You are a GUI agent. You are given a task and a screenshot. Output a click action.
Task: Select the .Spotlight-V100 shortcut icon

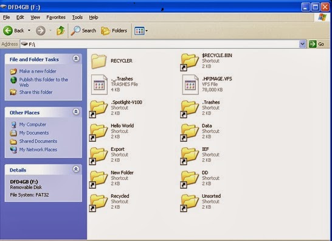click(x=99, y=108)
